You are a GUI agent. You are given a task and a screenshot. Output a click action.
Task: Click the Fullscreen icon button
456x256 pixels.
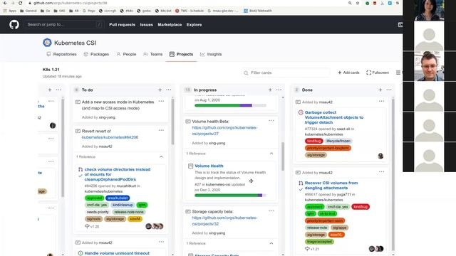[369, 73]
